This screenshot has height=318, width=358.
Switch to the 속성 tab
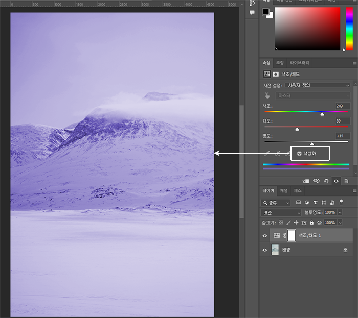(266, 63)
